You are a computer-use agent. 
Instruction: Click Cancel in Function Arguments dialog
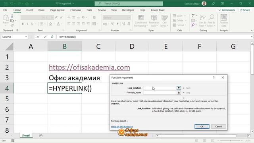point(219,126)
